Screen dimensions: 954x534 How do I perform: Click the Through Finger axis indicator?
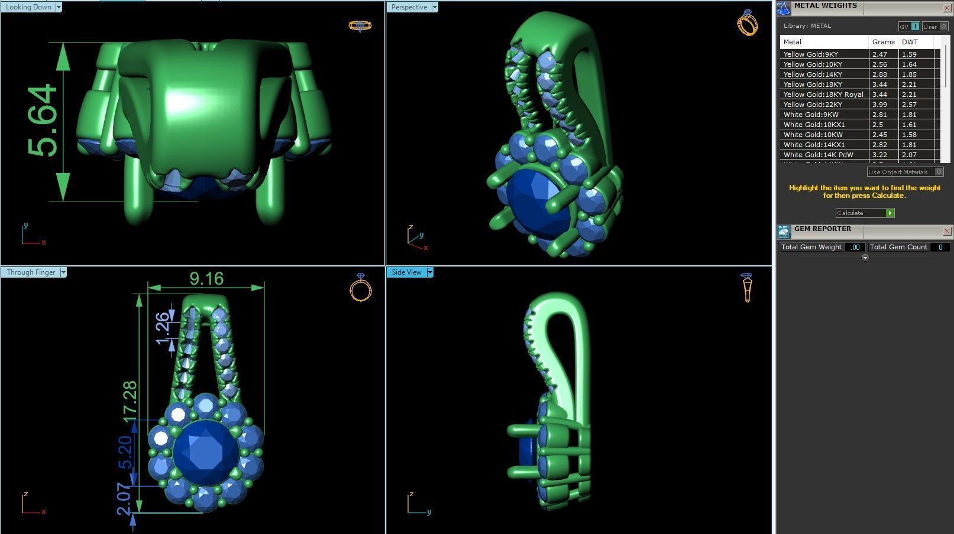coord(33,503)
